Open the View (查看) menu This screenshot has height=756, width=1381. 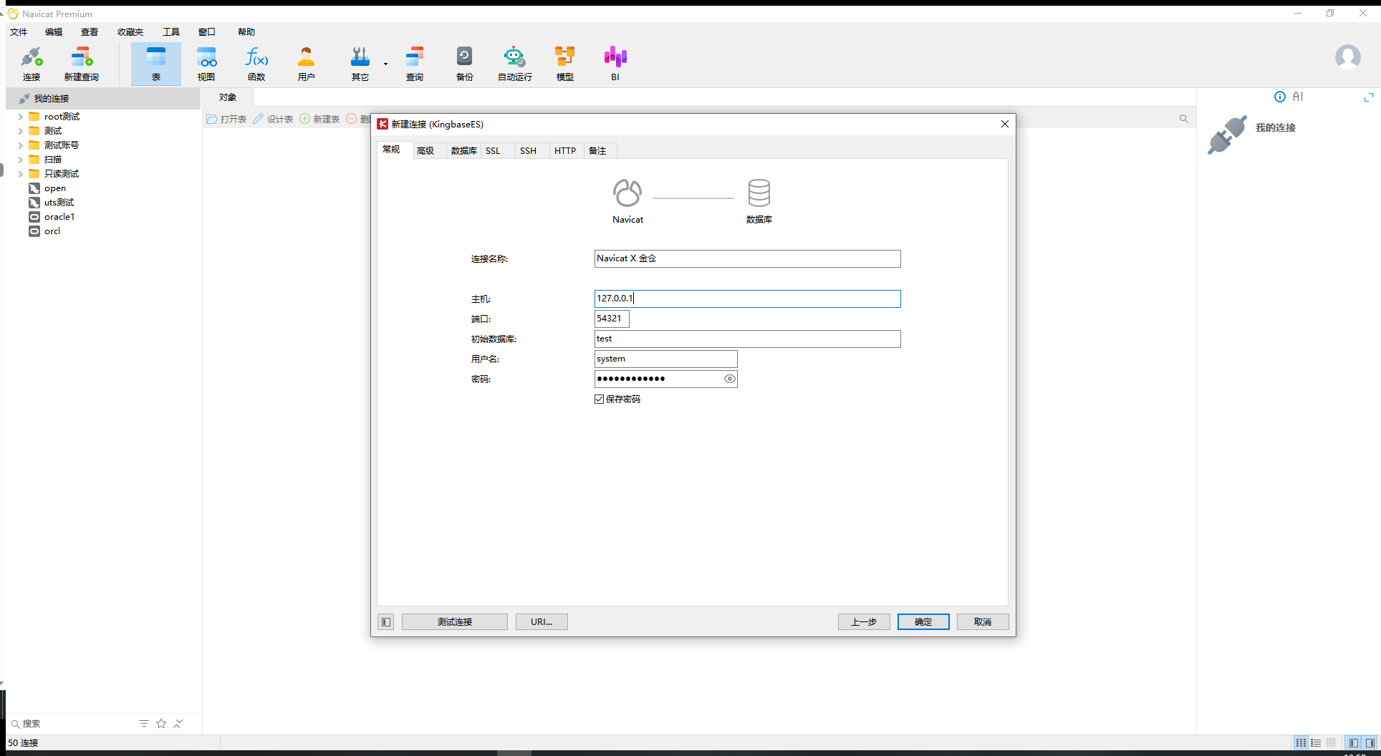pyautogui.click(x=90, y=31)
